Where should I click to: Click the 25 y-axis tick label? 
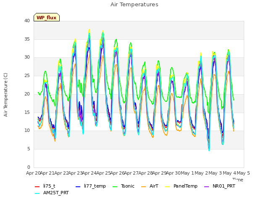tap(27, 75)
